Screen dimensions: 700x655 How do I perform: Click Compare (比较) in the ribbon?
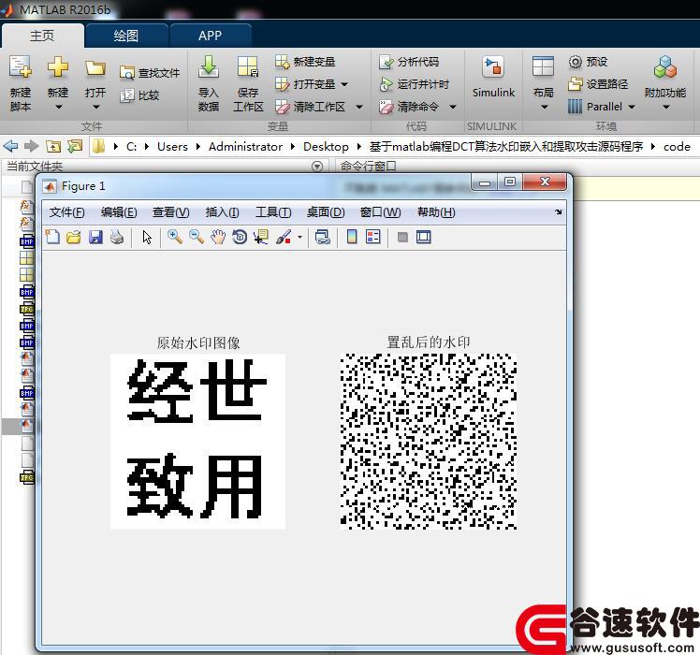coord(139,95)
